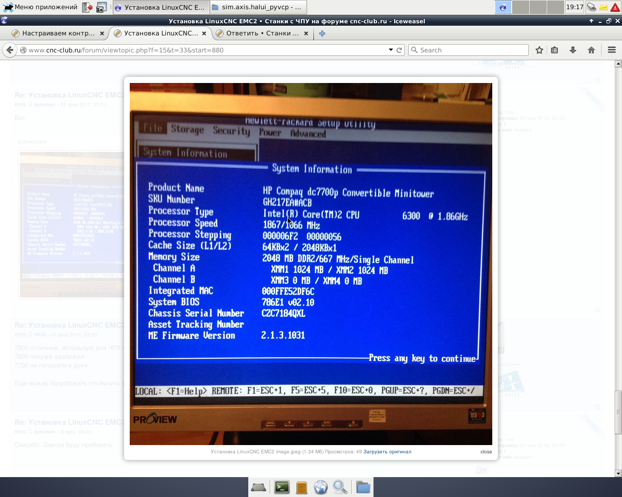This screenshot has height=497, width=622.
Task: Open the 19:17 clock in the panel
Action: [x=574, y=7]
